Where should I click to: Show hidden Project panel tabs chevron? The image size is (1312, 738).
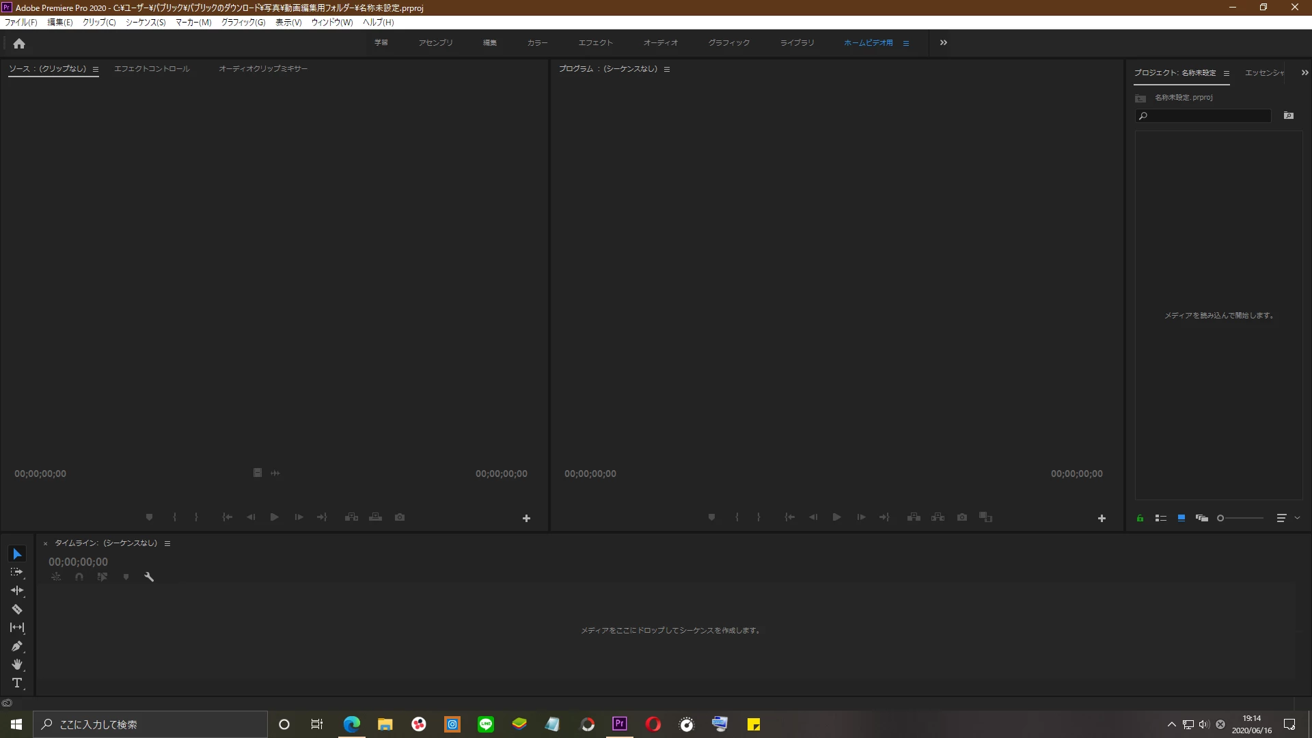pyautogui.click(x=1304, y=72)
